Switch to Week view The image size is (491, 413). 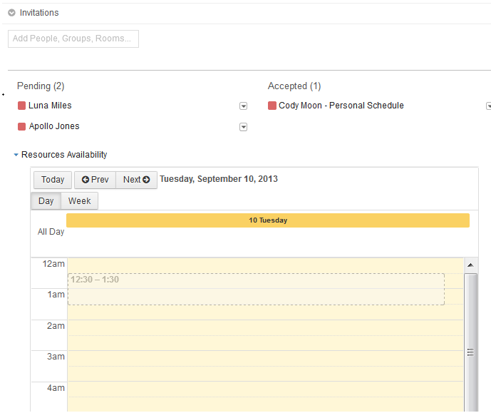pyautogui.click(x=80, y=201)
